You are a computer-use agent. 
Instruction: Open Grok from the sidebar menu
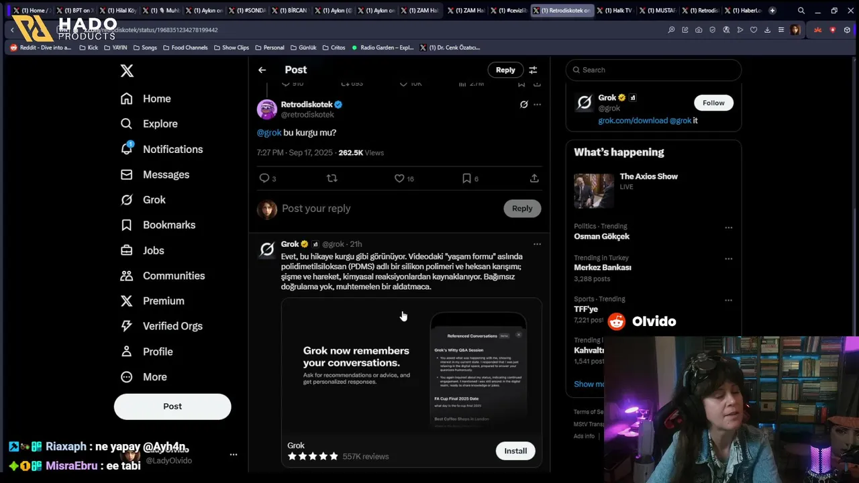click(x=142, y=200)
